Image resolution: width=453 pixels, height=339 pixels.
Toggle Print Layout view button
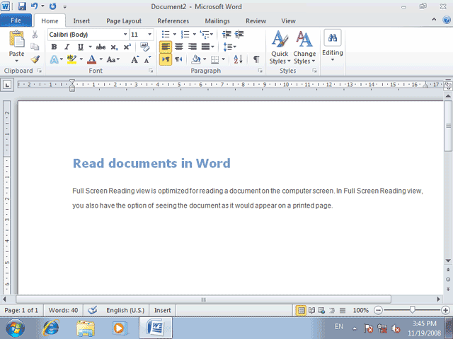(x=301, y=311)
